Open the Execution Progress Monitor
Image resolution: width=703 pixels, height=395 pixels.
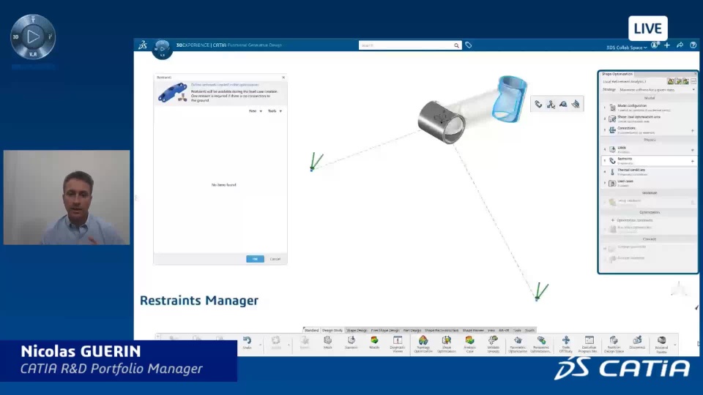[x=589, y=345]
